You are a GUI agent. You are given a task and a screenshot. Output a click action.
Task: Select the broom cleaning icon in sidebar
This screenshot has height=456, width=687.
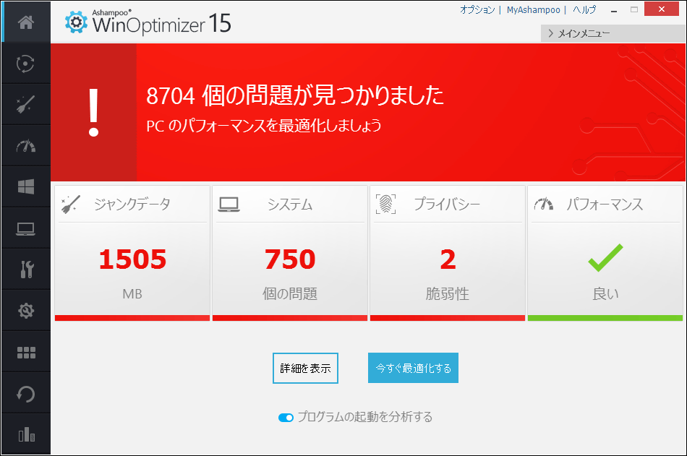pyautogui.click(x=25, y=105)
